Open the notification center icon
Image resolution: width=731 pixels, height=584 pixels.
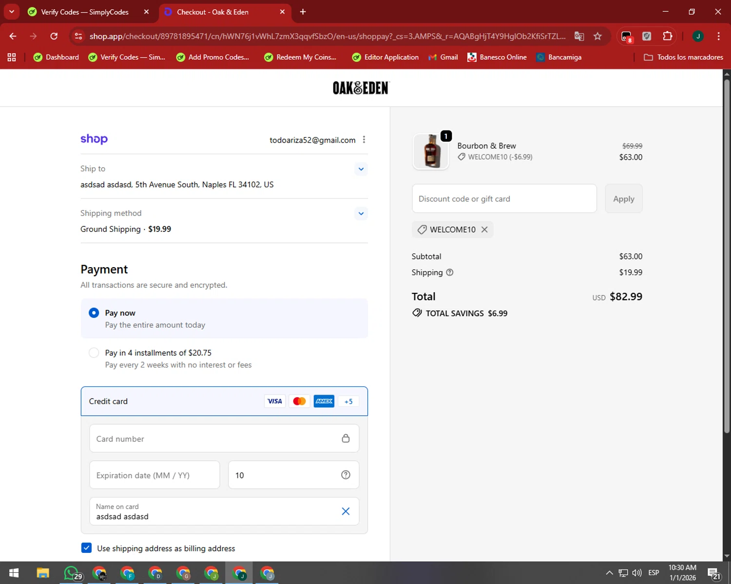pos(714,573)
